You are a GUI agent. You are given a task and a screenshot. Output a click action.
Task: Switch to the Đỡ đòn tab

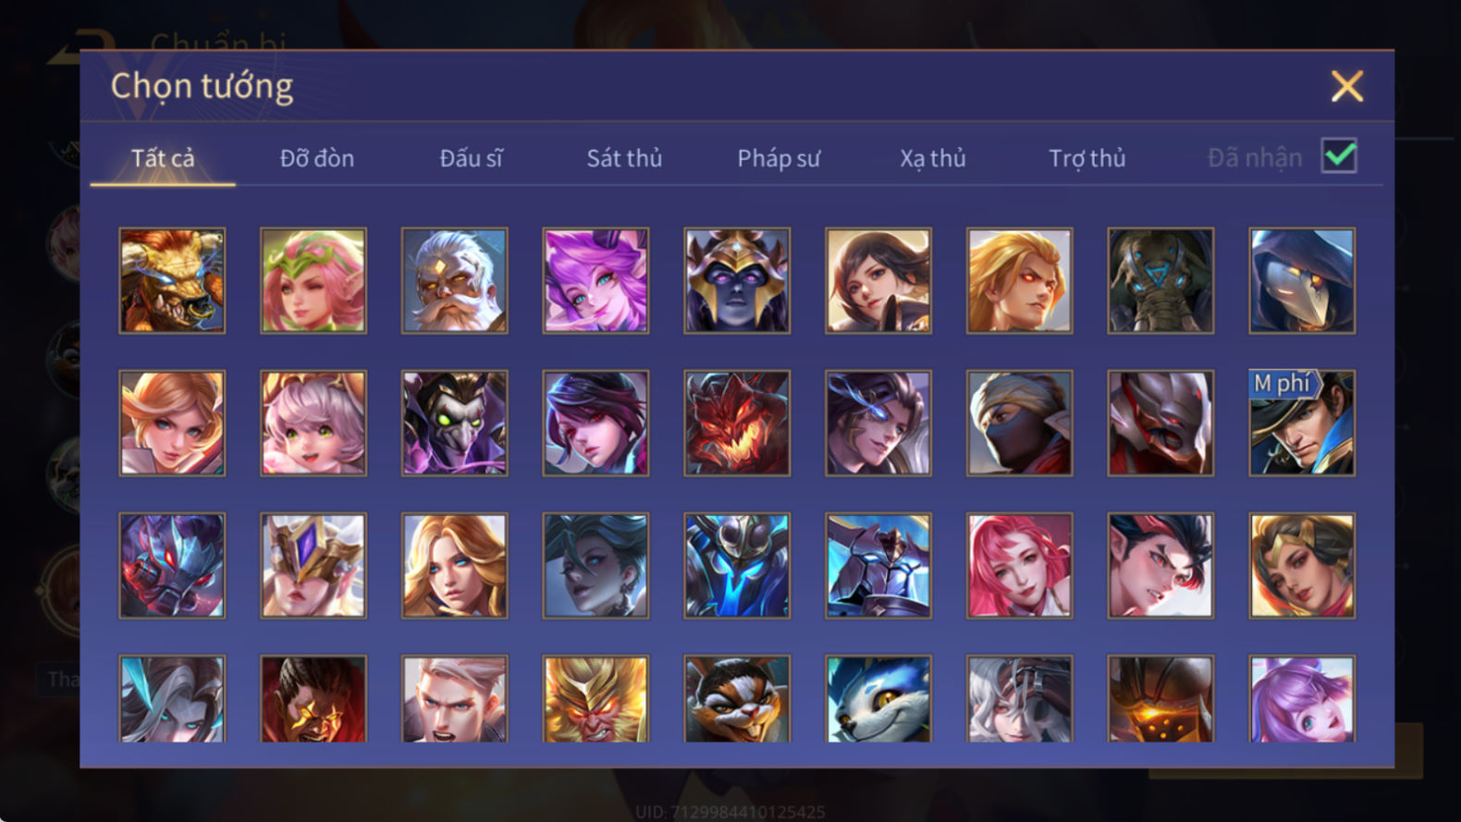(x=317, y=158)
